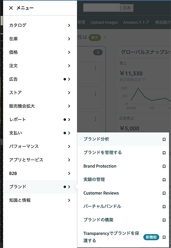
Task: Bookmark the Customer Reviews item
Action: click(x=164, y=193)
